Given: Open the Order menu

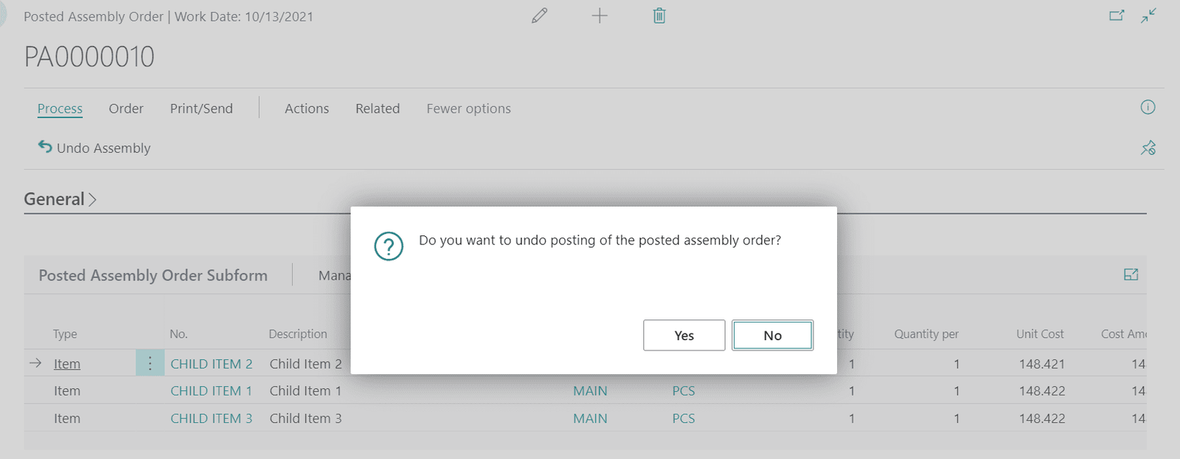Looking at the screenshot, I should (x=126, y=108).
